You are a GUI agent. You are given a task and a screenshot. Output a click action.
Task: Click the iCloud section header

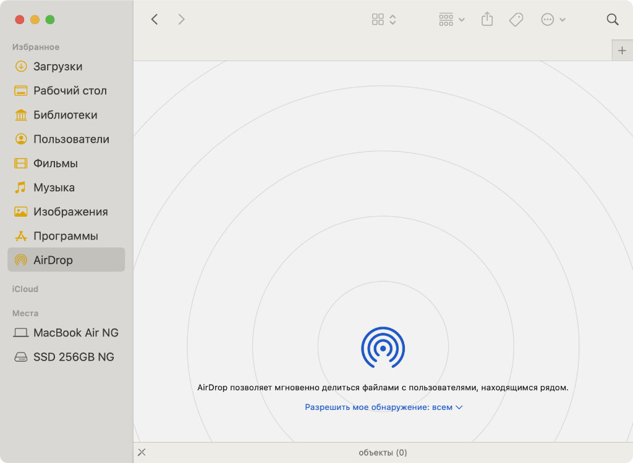coord(25,289)
